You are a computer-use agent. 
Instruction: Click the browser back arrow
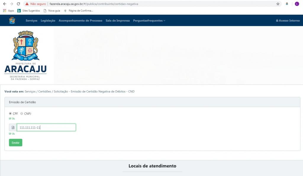coord(4,4)
